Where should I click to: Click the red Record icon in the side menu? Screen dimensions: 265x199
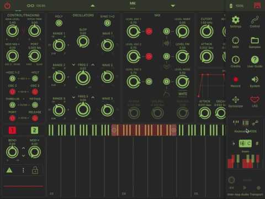click(x=236, y=80)
